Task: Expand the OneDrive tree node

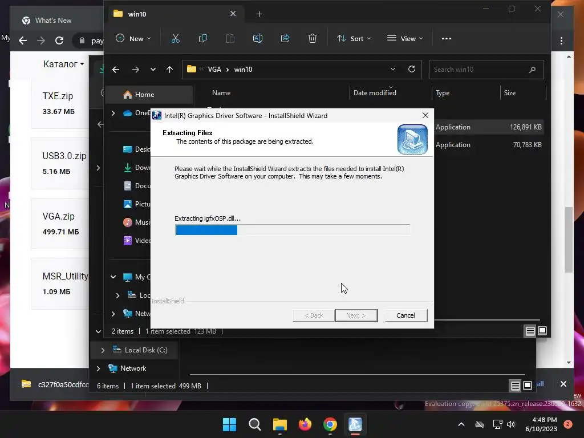Action: click(x=113, y=113)
